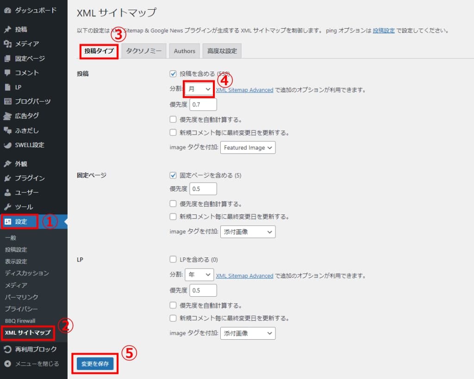Uncheck 投稿を含める checkbox
The image size is (474, 379).
click(x=173, y=73)
